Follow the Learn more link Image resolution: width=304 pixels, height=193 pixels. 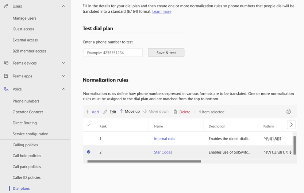pos(162,11)
